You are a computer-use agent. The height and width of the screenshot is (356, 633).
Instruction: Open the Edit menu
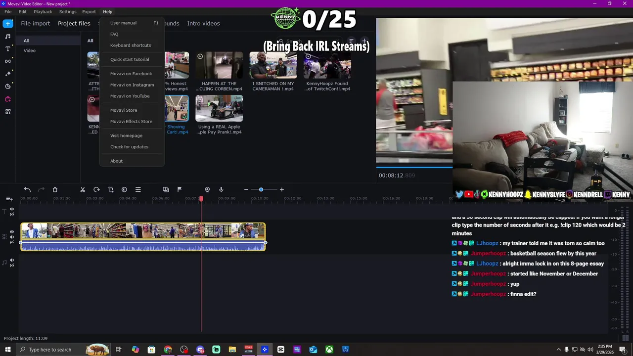coord(23,12)
